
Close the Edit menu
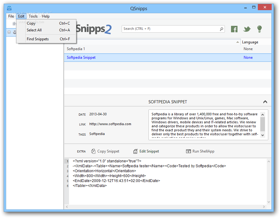coord(21,16)
